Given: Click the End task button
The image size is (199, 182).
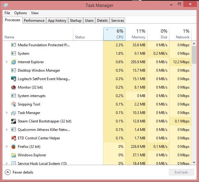Looking at the screenshot, I should (181, 172).
